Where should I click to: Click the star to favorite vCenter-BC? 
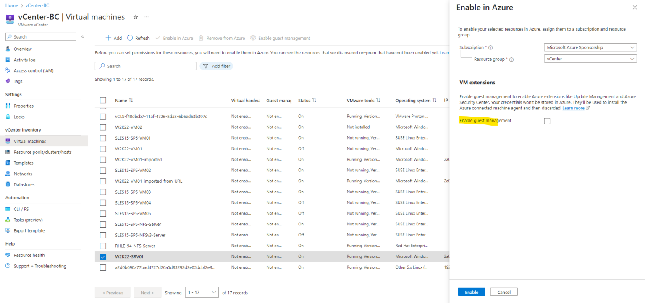(x=135, y=17)
